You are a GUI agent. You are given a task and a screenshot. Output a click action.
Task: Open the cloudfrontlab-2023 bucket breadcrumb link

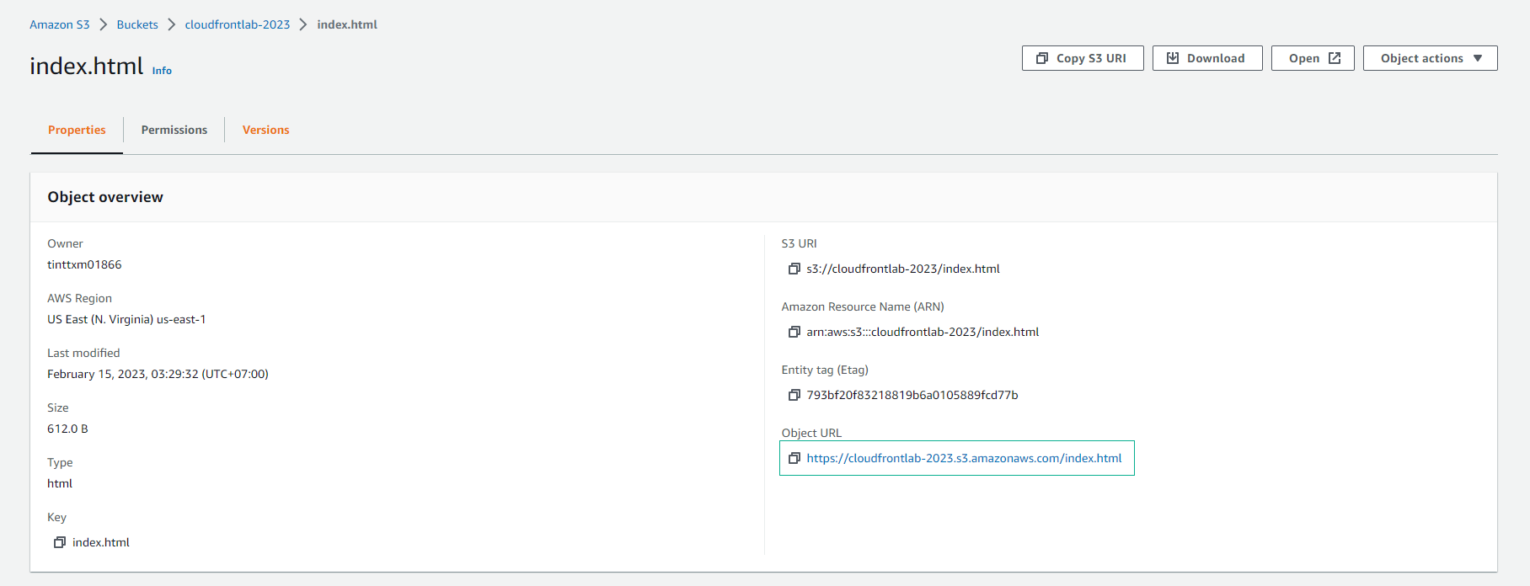pos(238,24)
